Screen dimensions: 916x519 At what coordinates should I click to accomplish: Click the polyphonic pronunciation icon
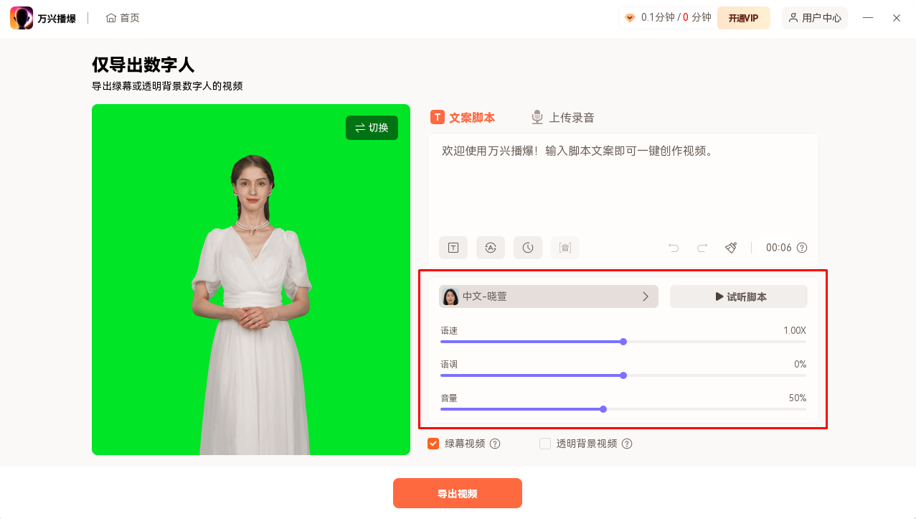565,247
